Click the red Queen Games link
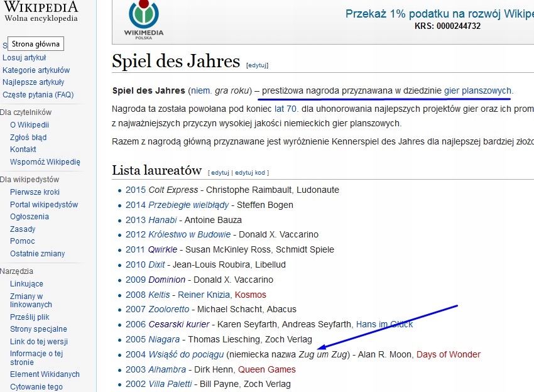534x392 pixels. [x=266, y=369]
